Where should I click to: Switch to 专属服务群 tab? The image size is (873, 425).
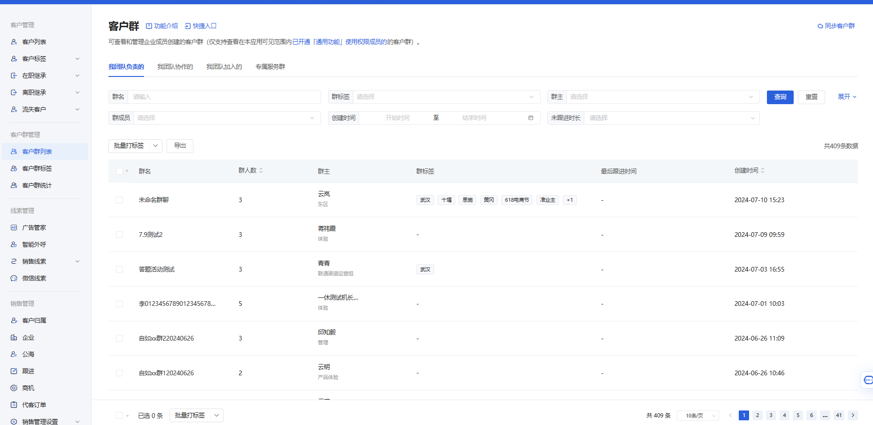[270, 67]
